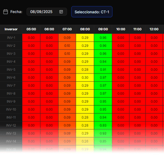Select the INV-7 row label
Image resolution: width=164 pixels, height=160 pixels.
coord(11,86)
